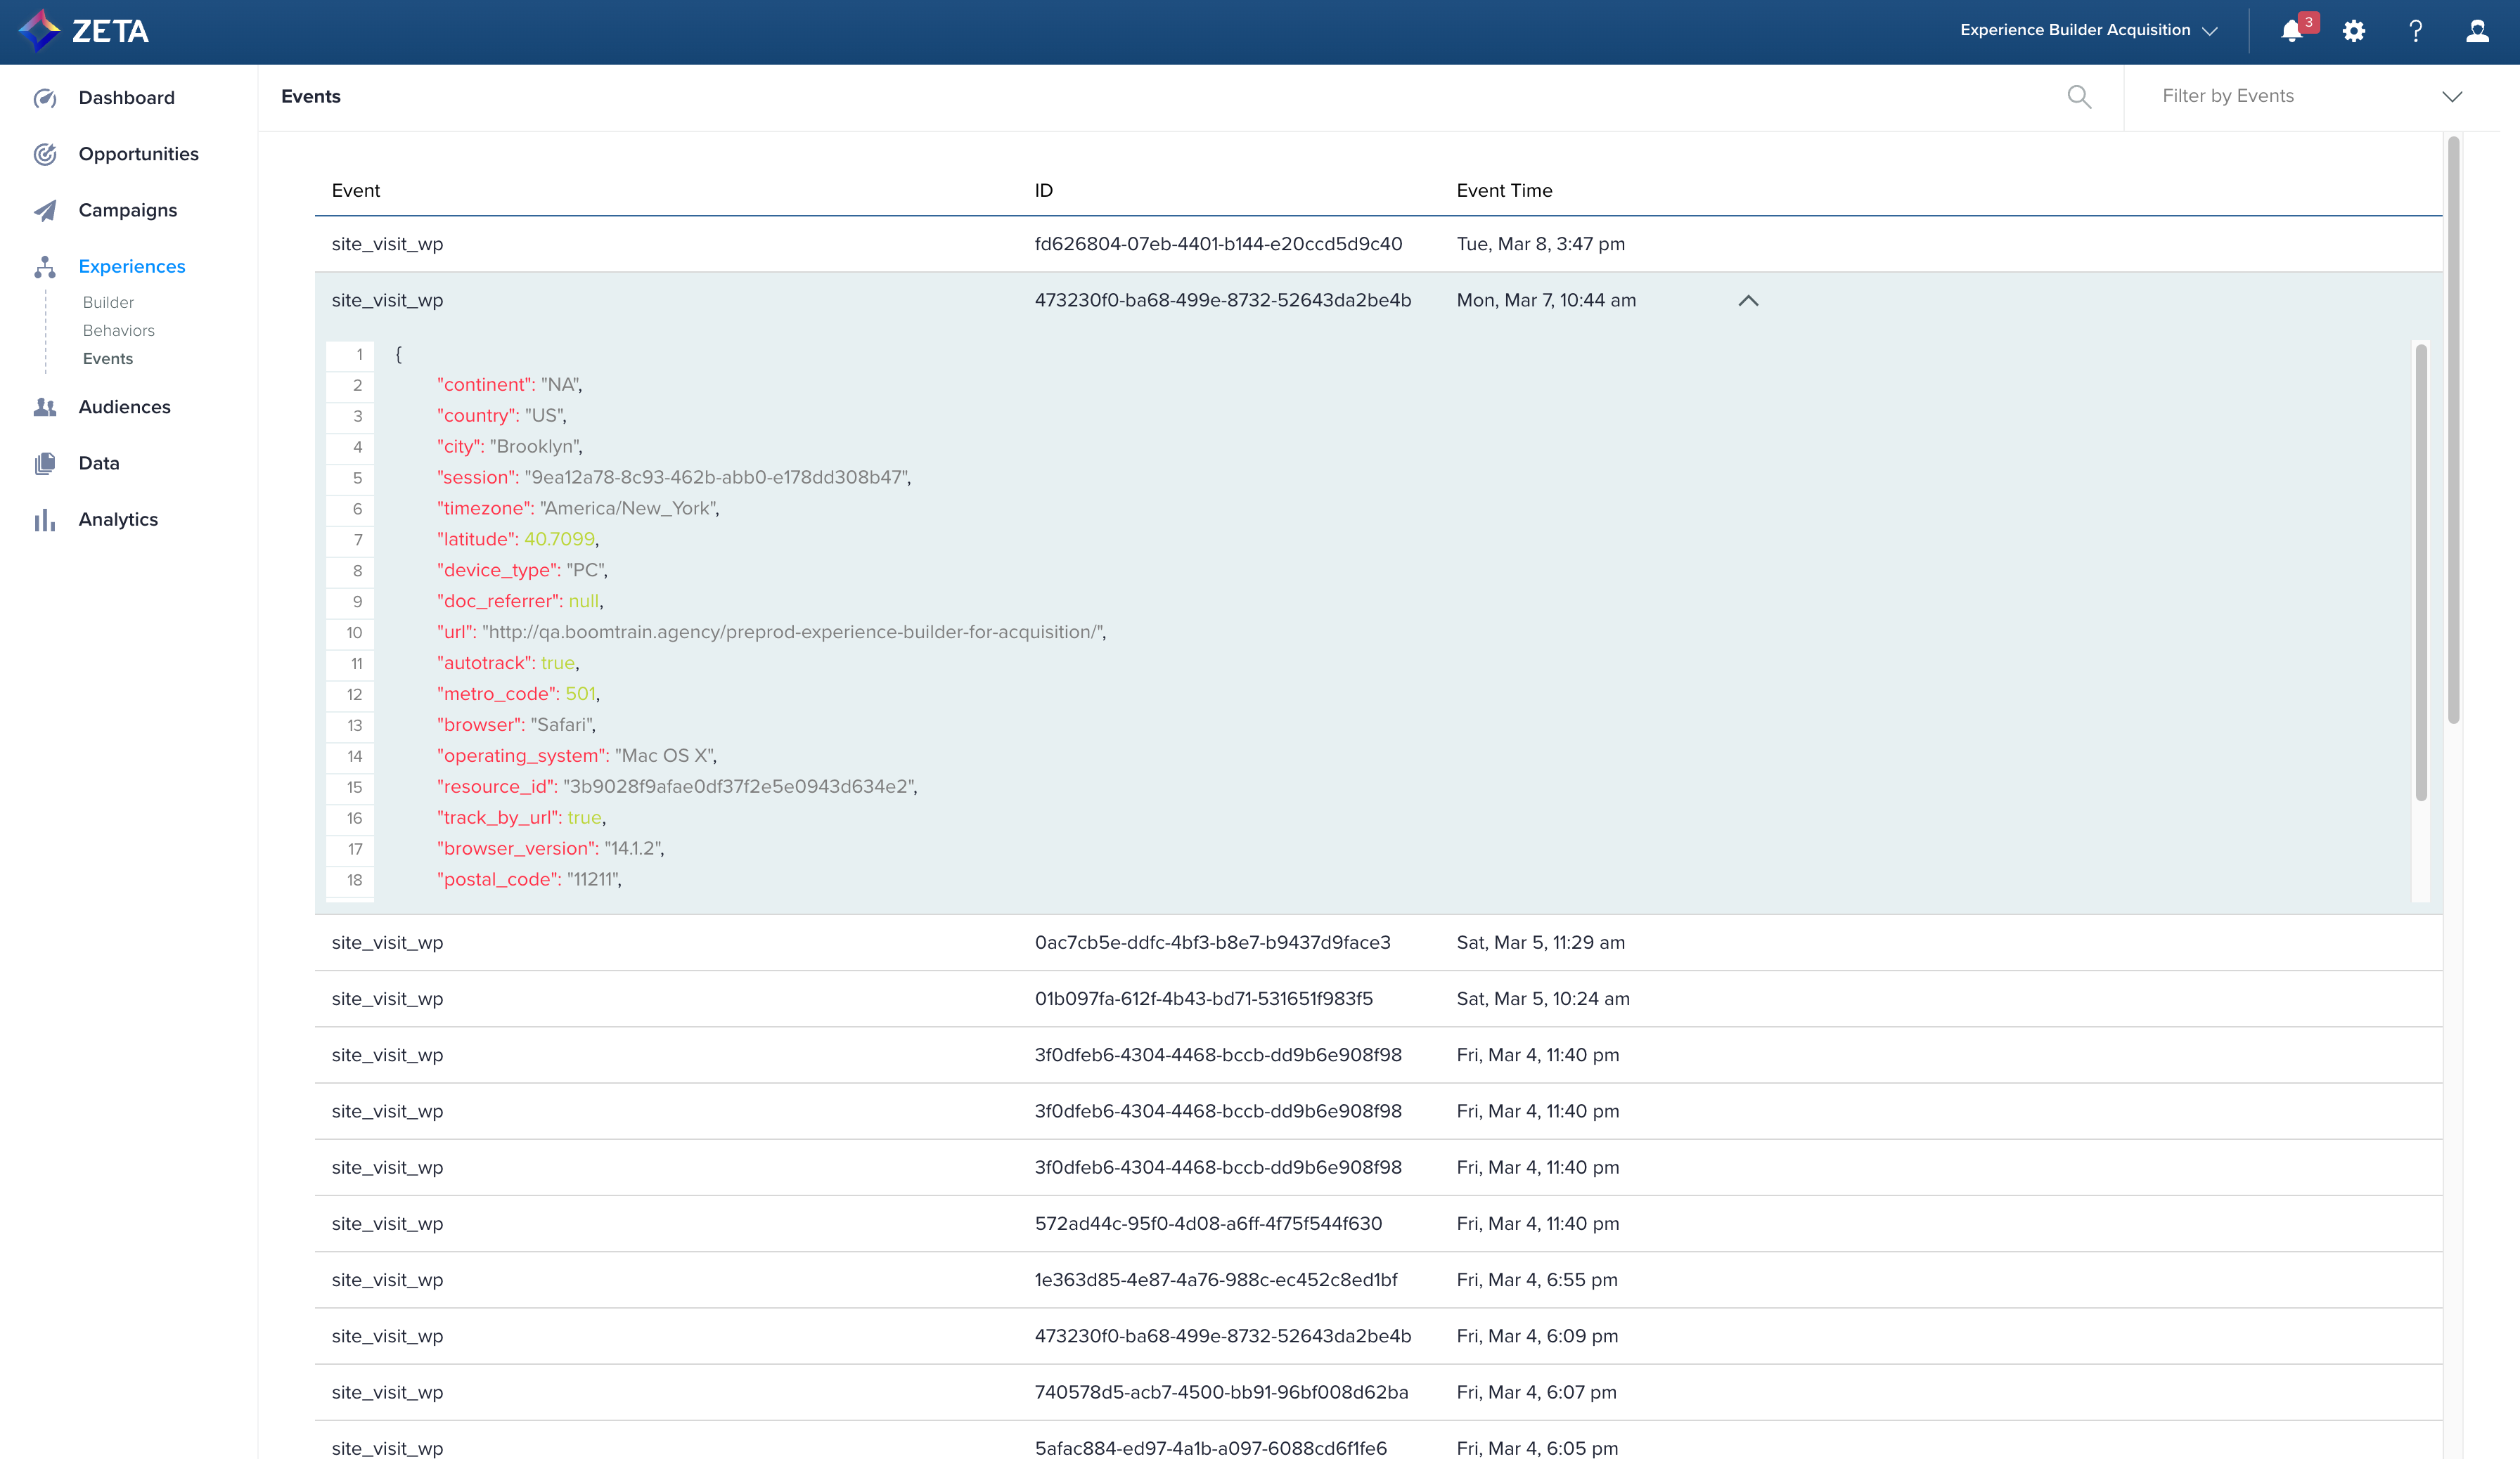Collapse the expanded Mar 7 event row

[1748, 301]
